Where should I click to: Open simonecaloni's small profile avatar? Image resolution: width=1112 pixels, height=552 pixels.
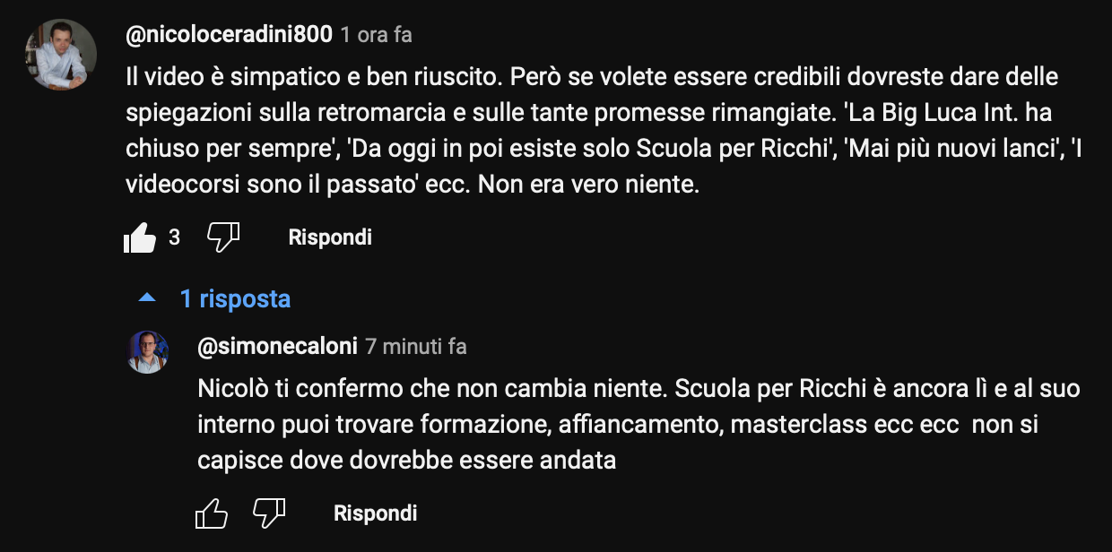click(x=147, y=351)
